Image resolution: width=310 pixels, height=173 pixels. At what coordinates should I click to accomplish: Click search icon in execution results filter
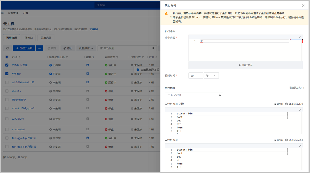[220, 95]
